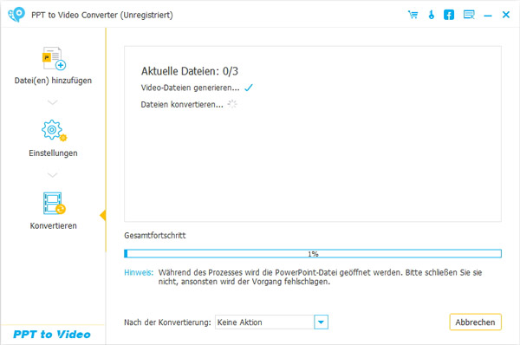Click the Datei(en) hinzufügen file icon
520x345 pixels.
54,58
